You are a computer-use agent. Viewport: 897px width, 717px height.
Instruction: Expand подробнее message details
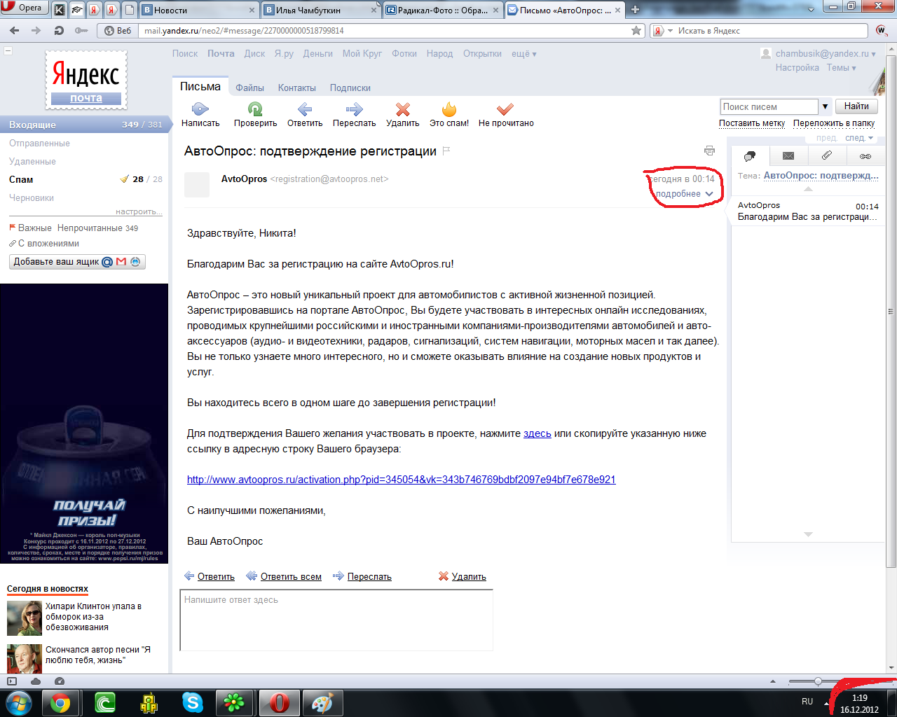[x=684, y=194]
